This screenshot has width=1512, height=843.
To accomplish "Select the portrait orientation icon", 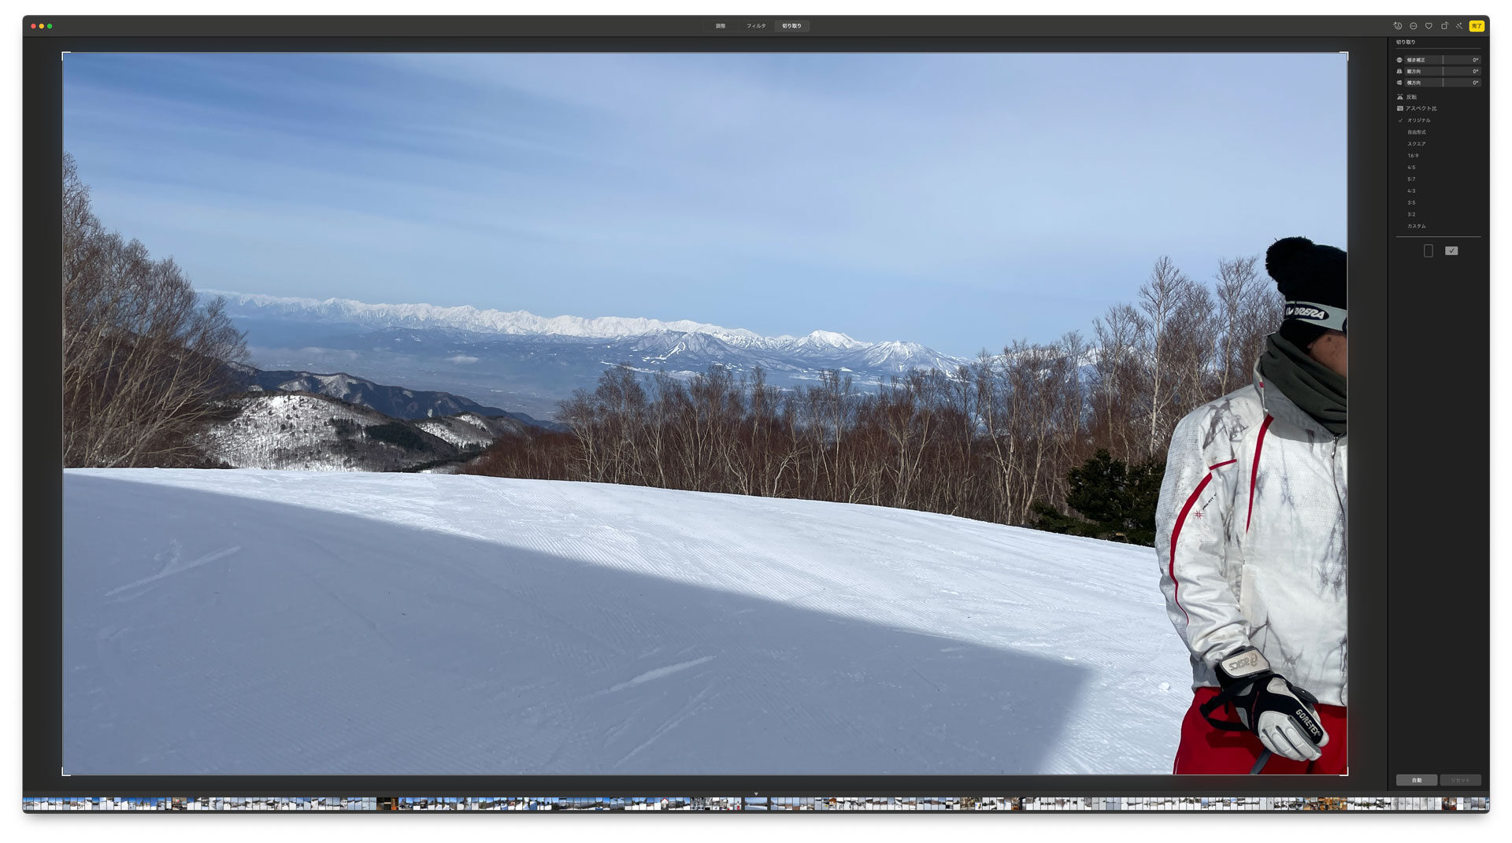I will [x=1428, y=251].
